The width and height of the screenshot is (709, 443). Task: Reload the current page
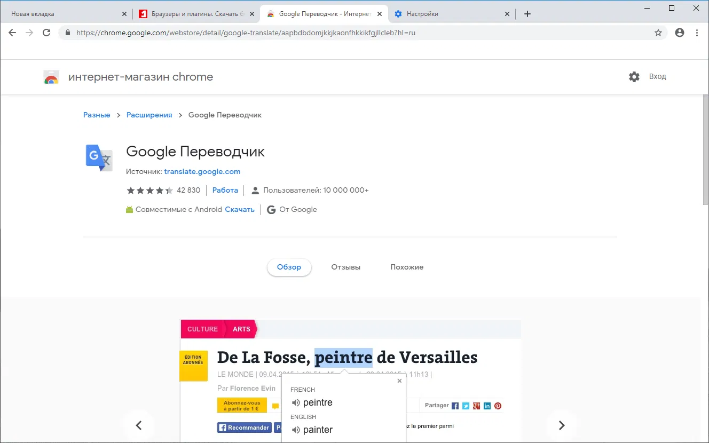coord(46,33)
